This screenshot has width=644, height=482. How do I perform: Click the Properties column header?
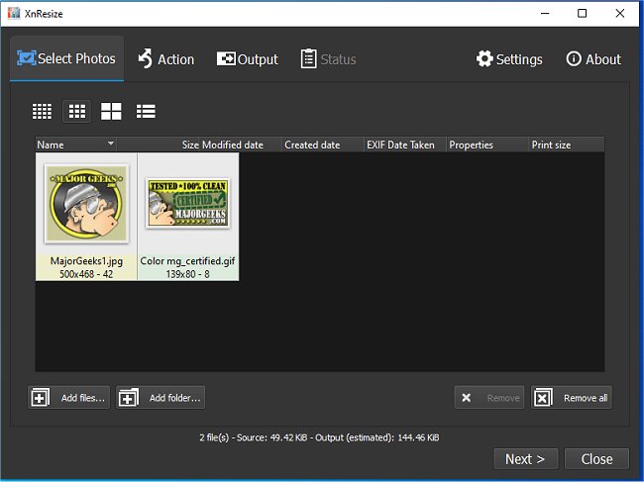click(x=486, y=145)
